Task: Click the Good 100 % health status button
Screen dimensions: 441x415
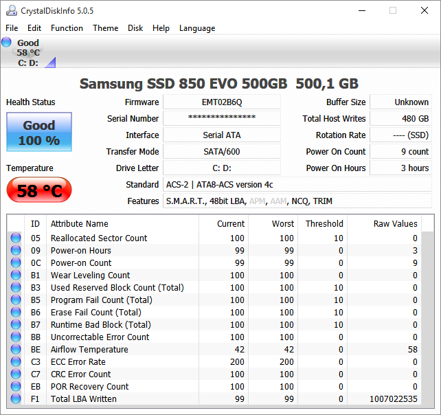Action: point(39,132)
